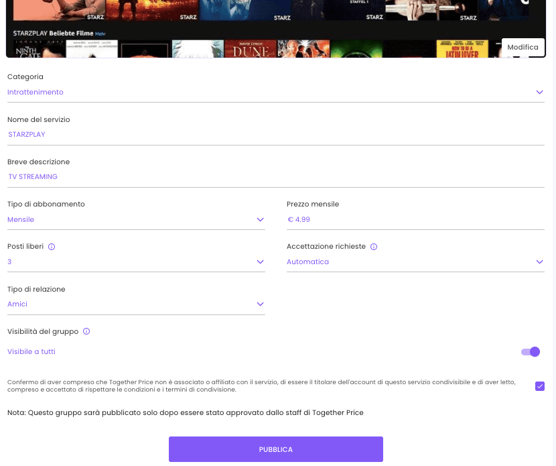556x466 pixels.
Task: Click the PUBBLICA button
Action: click(x=276, y=449)
